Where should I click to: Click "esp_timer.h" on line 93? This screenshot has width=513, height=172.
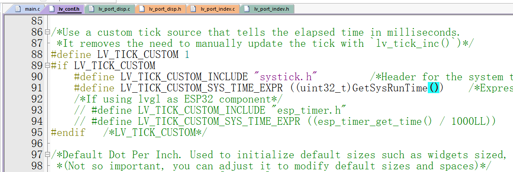(309, 110)
